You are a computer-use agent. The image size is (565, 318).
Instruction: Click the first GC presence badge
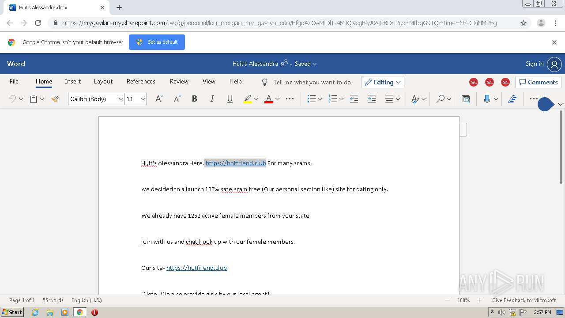(x=474, y=82)
